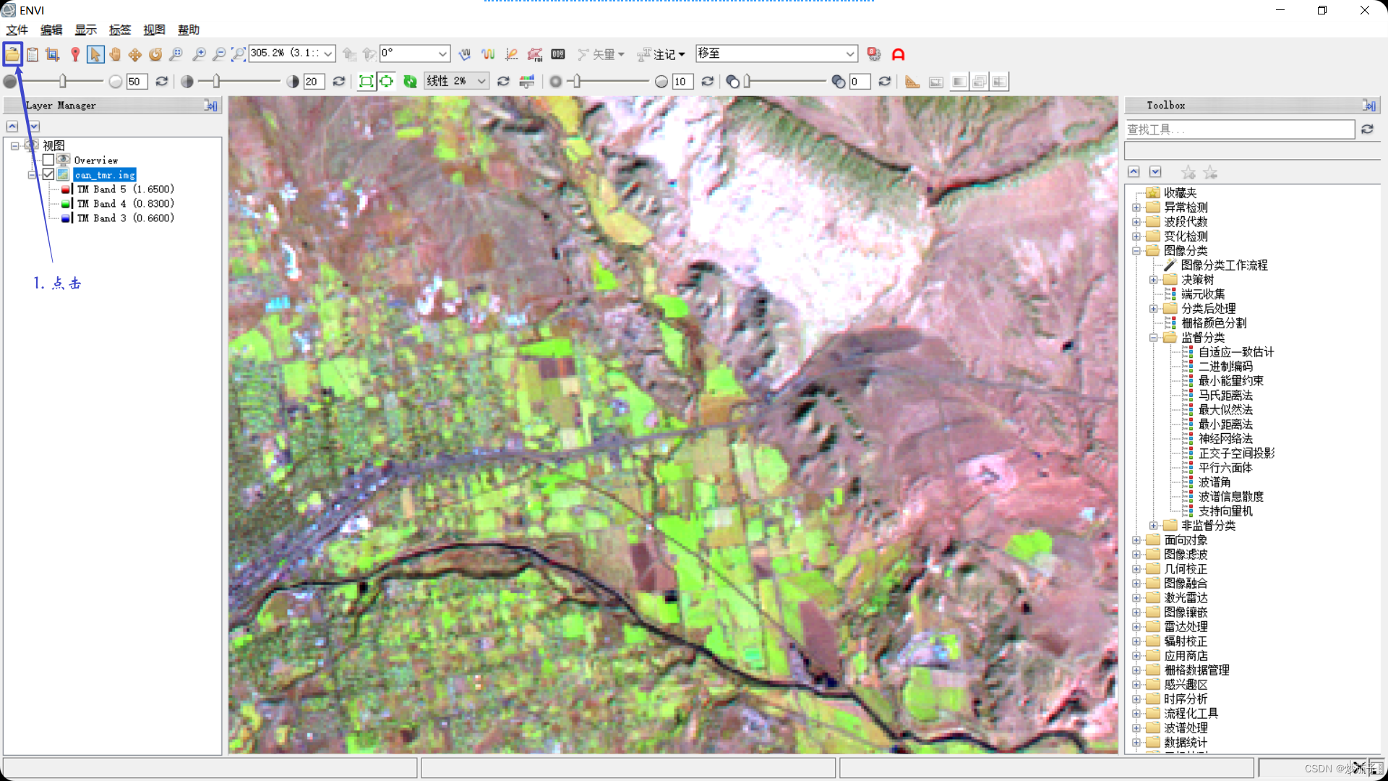Uncheck the can_tmr.img layer checkbox
The image size is (1388, 781).
tap(48, 174)
